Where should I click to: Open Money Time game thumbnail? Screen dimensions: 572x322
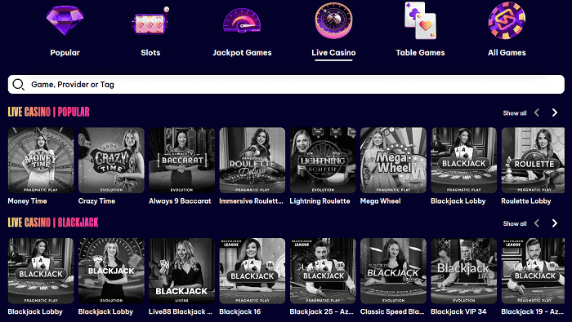[41, 160]
